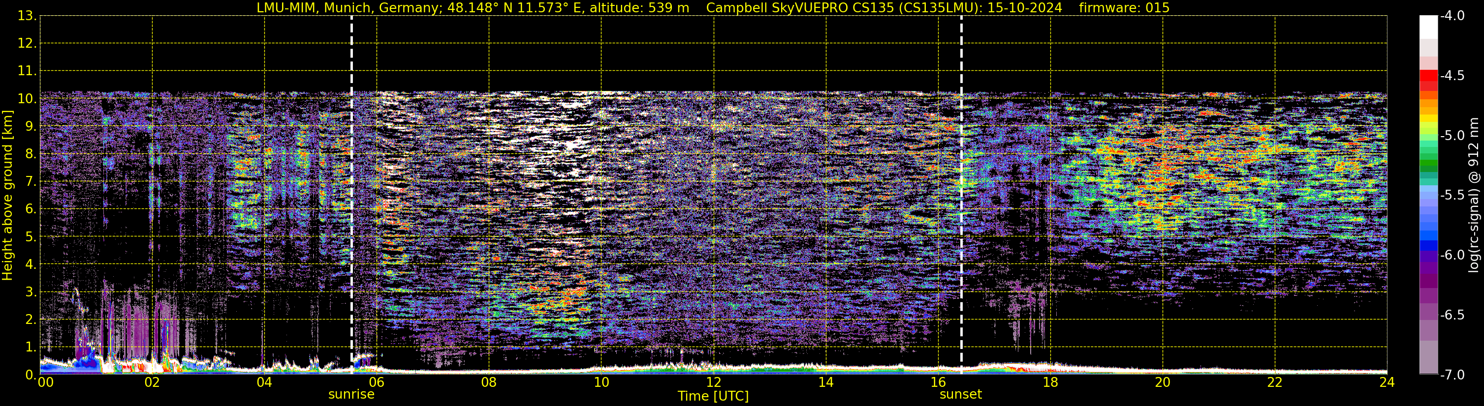This screenshot has height=406, width=1484.
Task: Click the x-axis time tick "24"
Action: point(1387,382)
